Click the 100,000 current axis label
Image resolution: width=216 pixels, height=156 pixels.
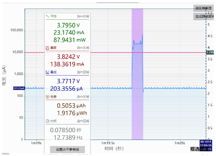click(17, 30)
